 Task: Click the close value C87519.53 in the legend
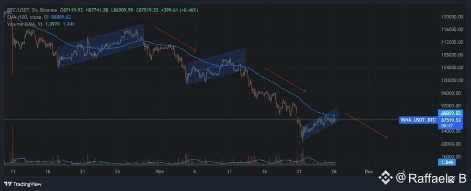pos(147,10)
